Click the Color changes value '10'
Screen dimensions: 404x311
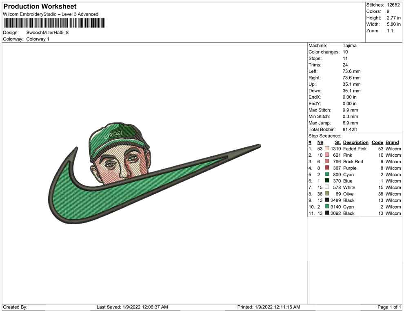(345, 52)
